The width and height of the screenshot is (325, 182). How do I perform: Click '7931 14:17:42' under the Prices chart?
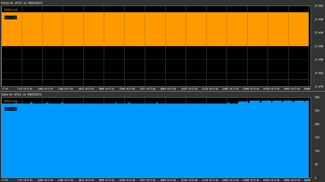tap(148, 89)
